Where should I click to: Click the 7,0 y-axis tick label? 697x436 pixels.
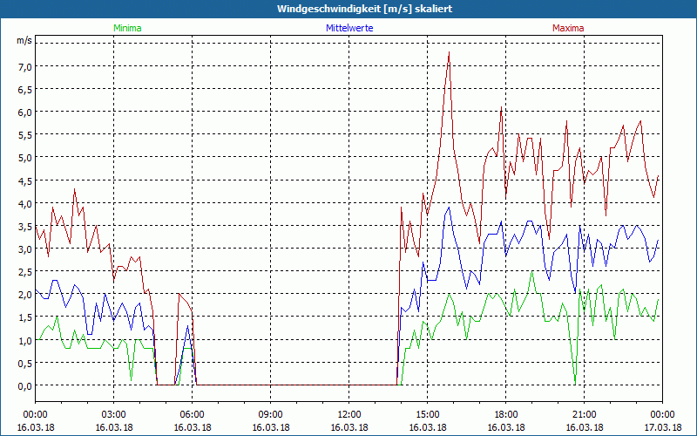point(24,66)
